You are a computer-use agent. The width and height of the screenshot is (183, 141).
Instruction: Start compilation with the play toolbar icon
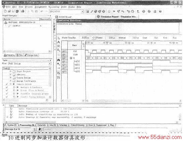coord(114,11)
